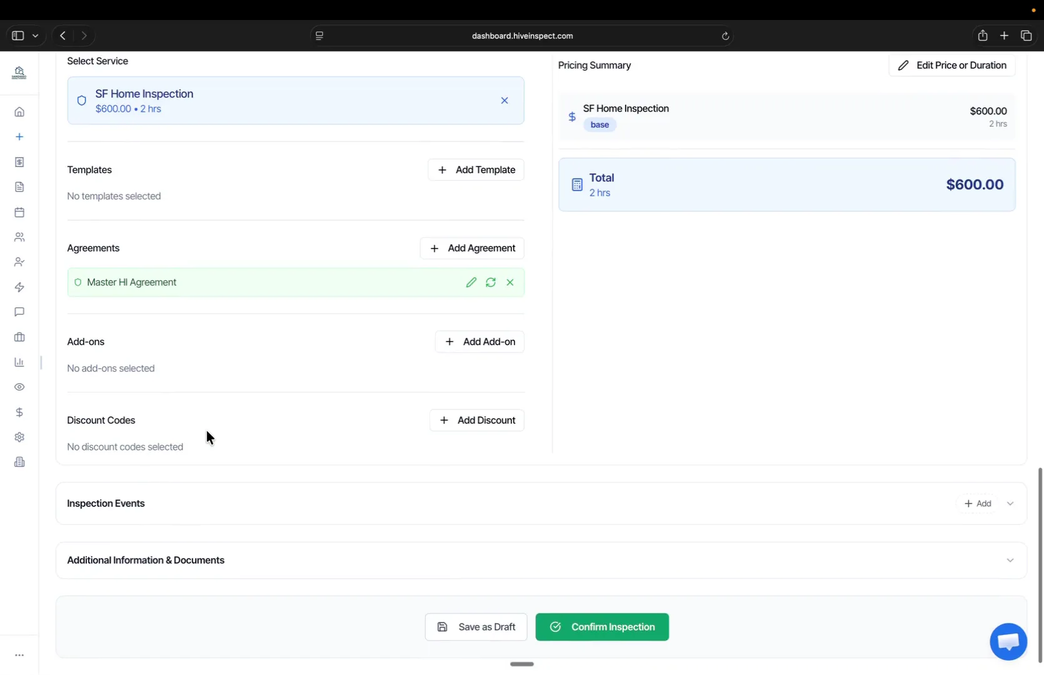
Task: Click 'No templates selected' text
Action: [x=114, y=196]
